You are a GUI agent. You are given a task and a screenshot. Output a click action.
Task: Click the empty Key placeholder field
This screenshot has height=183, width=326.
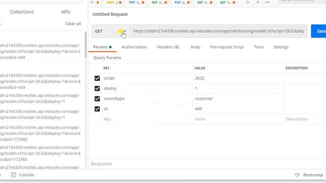pos(147,119)
